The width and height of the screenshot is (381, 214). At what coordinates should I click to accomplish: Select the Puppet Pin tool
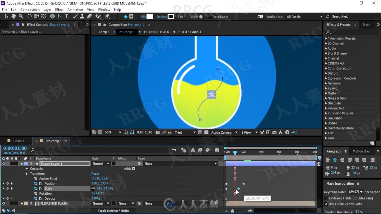coord(107,16)
